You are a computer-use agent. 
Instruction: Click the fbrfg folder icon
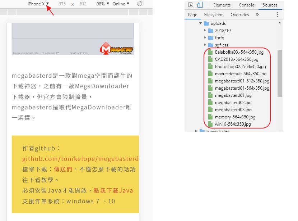tap(211, 38)
